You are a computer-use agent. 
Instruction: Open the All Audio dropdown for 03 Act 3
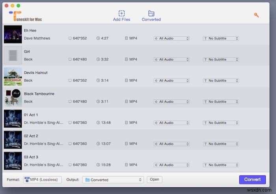[172, 165]
